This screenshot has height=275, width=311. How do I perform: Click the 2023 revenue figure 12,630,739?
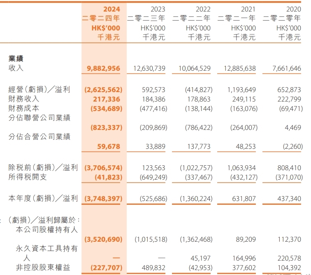[x=149, y=68]
